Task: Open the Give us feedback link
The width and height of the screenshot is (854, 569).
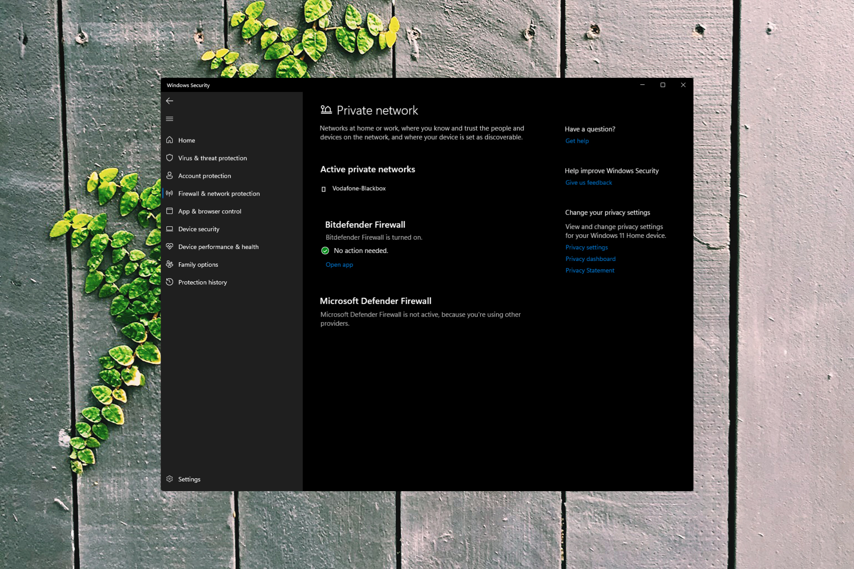Action: pyautogui.click(x=588, y=183)
